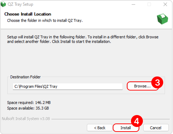The width and height of the screenshot is (173, 134).
Task: Click the Nullsoft Install System v3.08 text
Action: pos(26,119)
